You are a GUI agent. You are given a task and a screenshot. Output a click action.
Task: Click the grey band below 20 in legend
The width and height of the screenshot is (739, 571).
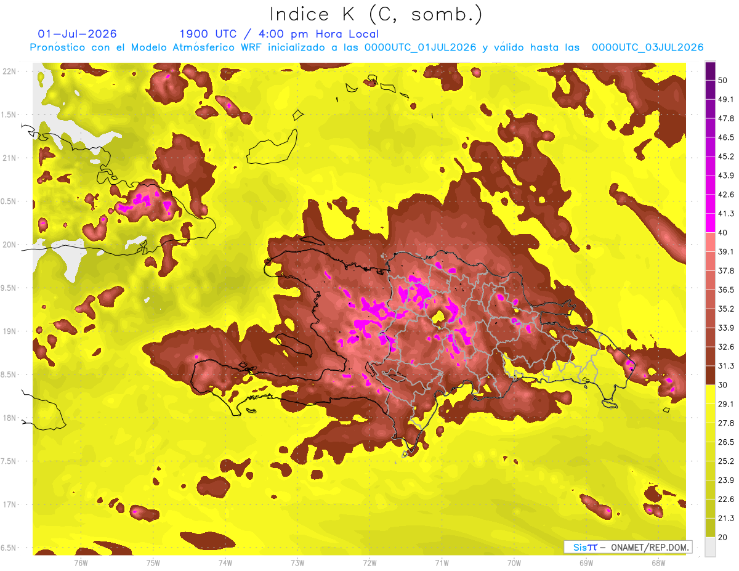click(x=711, y=546)
